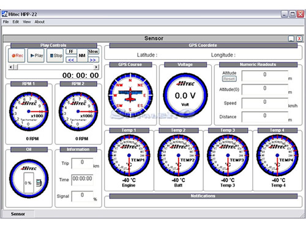Click the Distance readout field
The width and height of the screenshot is (306, 228).
coord(265,117)
